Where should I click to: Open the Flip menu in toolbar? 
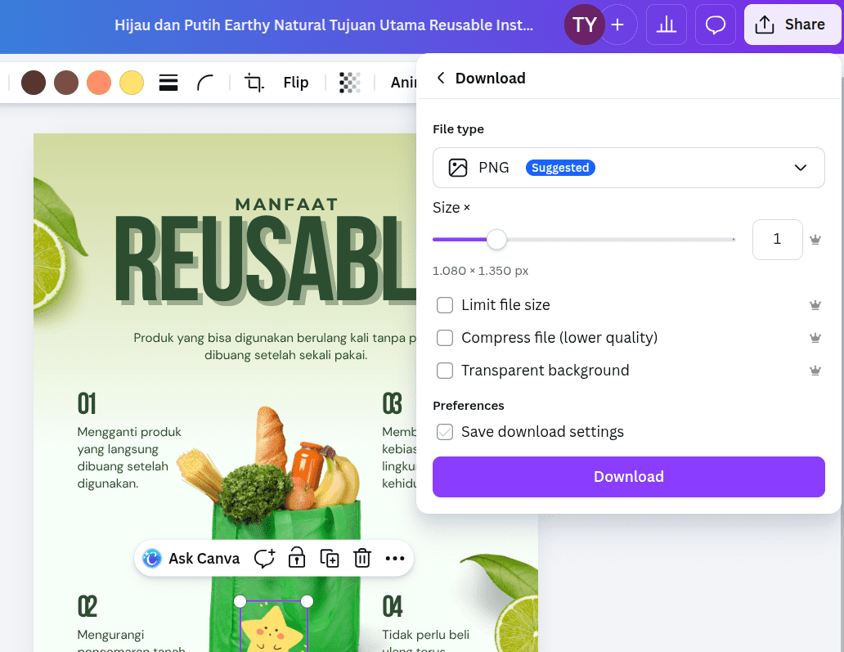coord(296,83)
